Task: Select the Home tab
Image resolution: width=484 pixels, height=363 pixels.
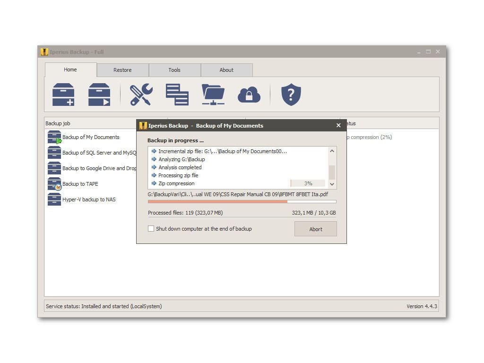Action: click(x=70, y=70)
